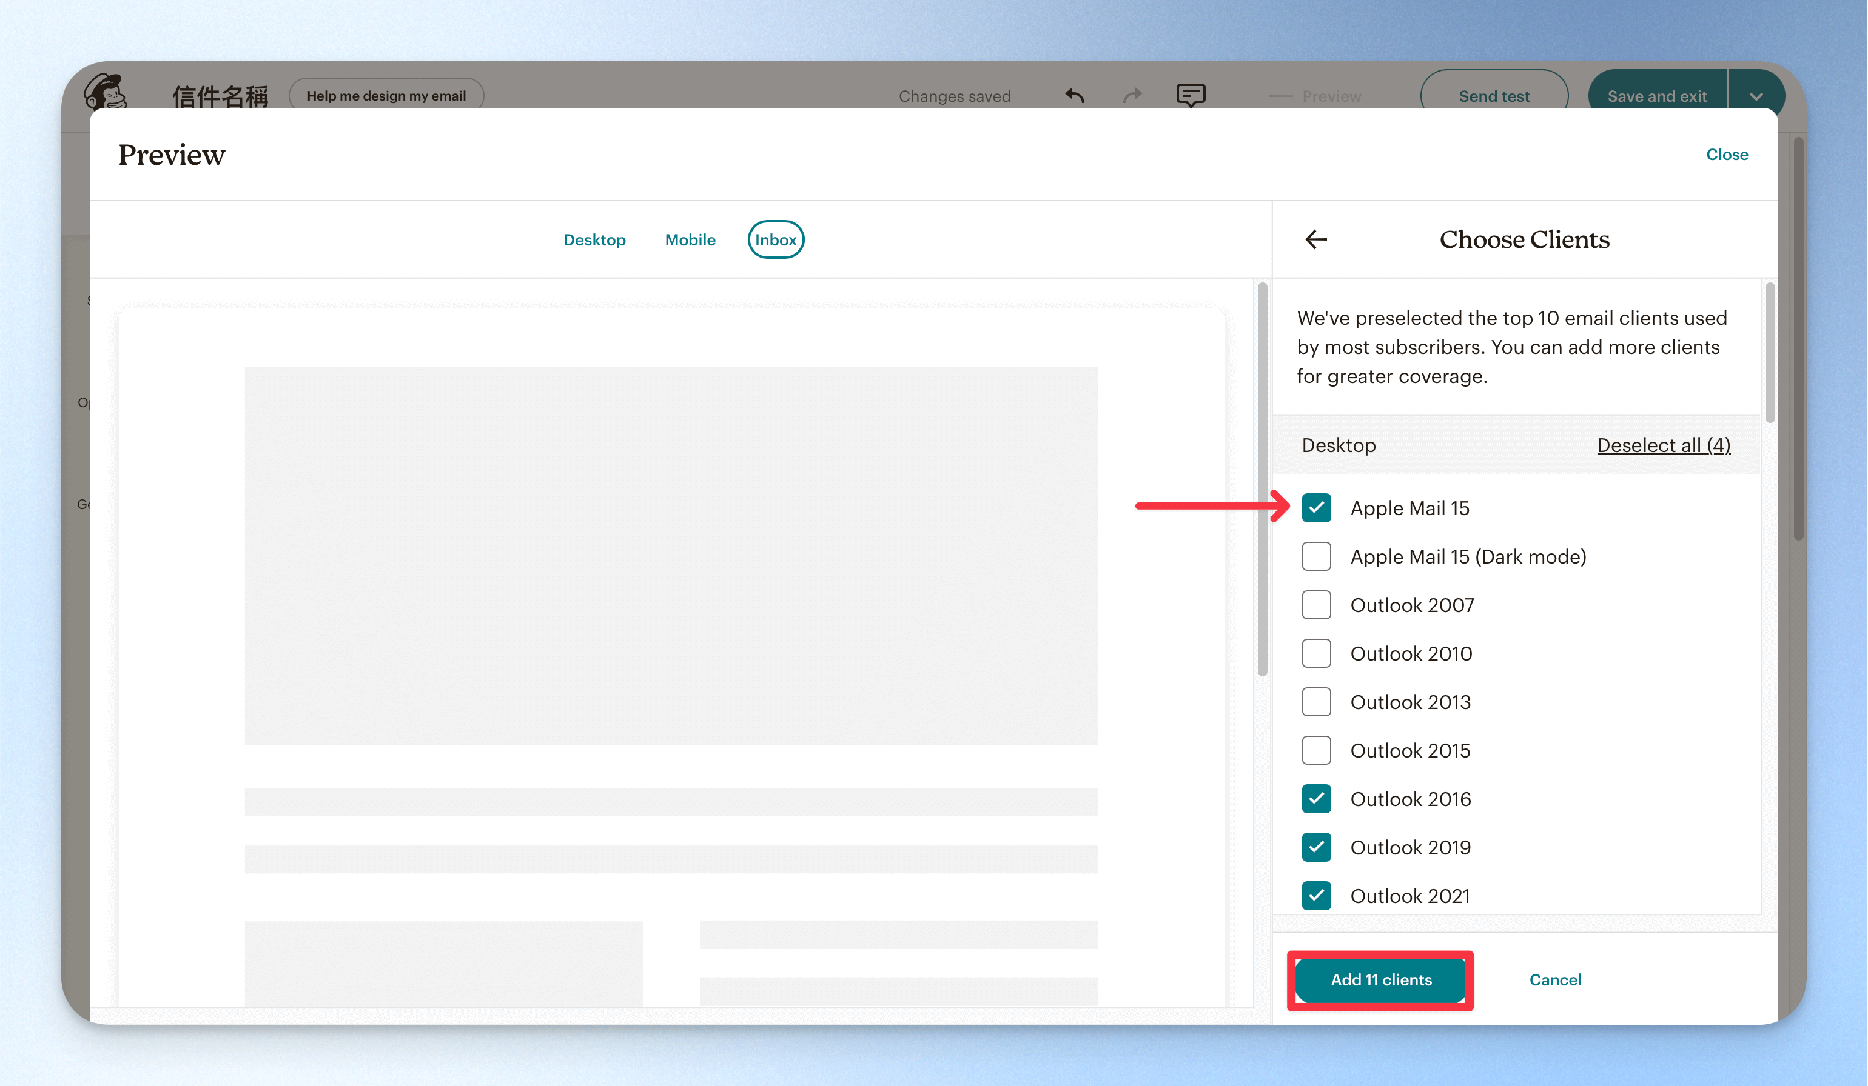Click the Apple Mail 15 label
Viewport: 1868px width, 1086px height.
click(1410, 508)
